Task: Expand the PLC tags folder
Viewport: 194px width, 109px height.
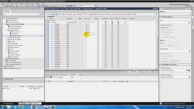Action: [x=7, y=41]
